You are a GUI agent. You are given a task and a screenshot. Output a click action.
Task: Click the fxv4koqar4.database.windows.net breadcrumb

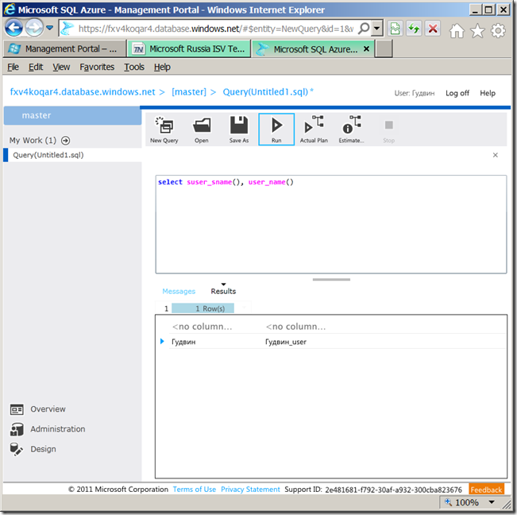[x=83, y=91]
